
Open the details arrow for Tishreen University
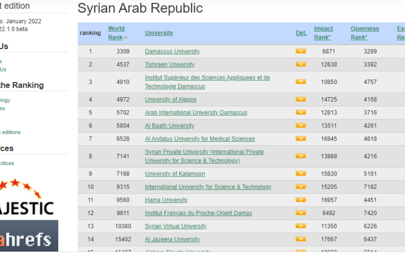coord(301,64)
